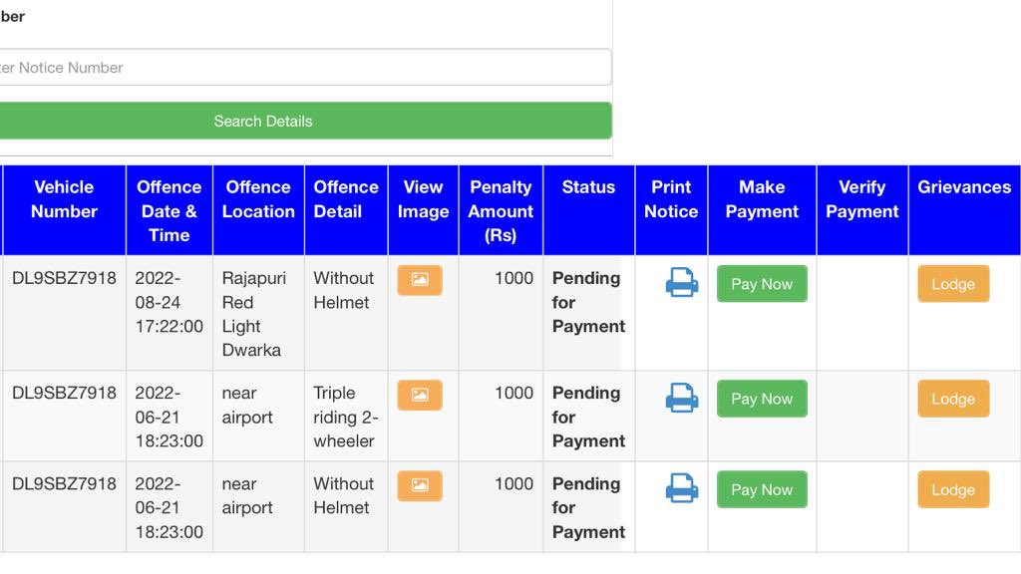Click the View Image column header
Image resolution: width=1021 pixels, height=574 pixels.
click(423, 209)
